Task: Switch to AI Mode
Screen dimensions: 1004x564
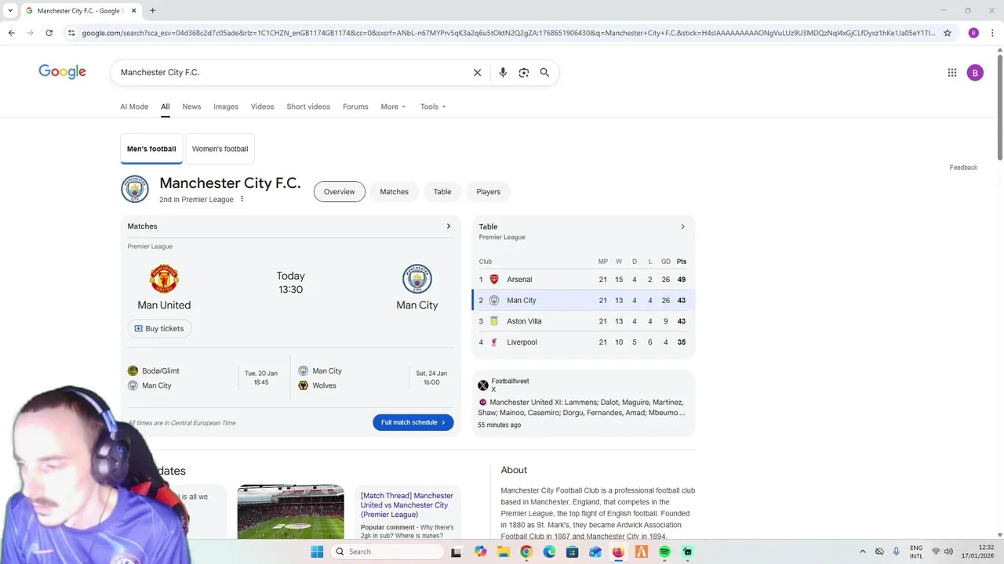Action: click(x=134, y=107)
